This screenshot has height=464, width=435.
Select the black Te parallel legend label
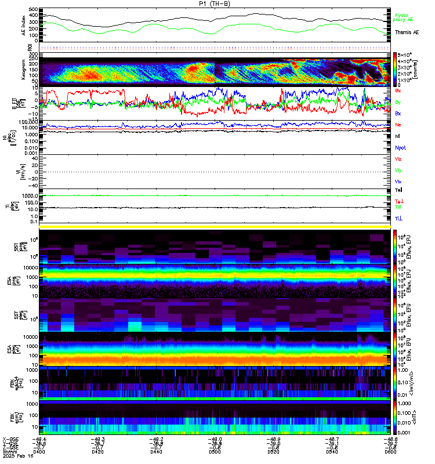coord(398,190)
